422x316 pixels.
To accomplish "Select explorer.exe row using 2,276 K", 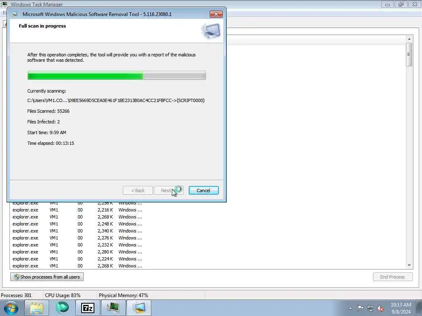I will 77,238.
